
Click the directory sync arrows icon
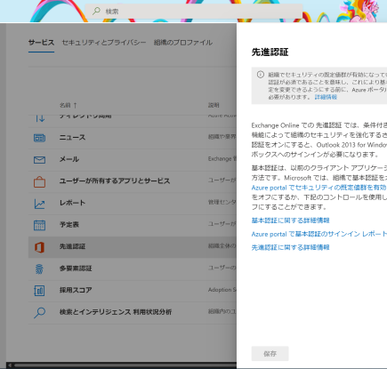point(40,118)
